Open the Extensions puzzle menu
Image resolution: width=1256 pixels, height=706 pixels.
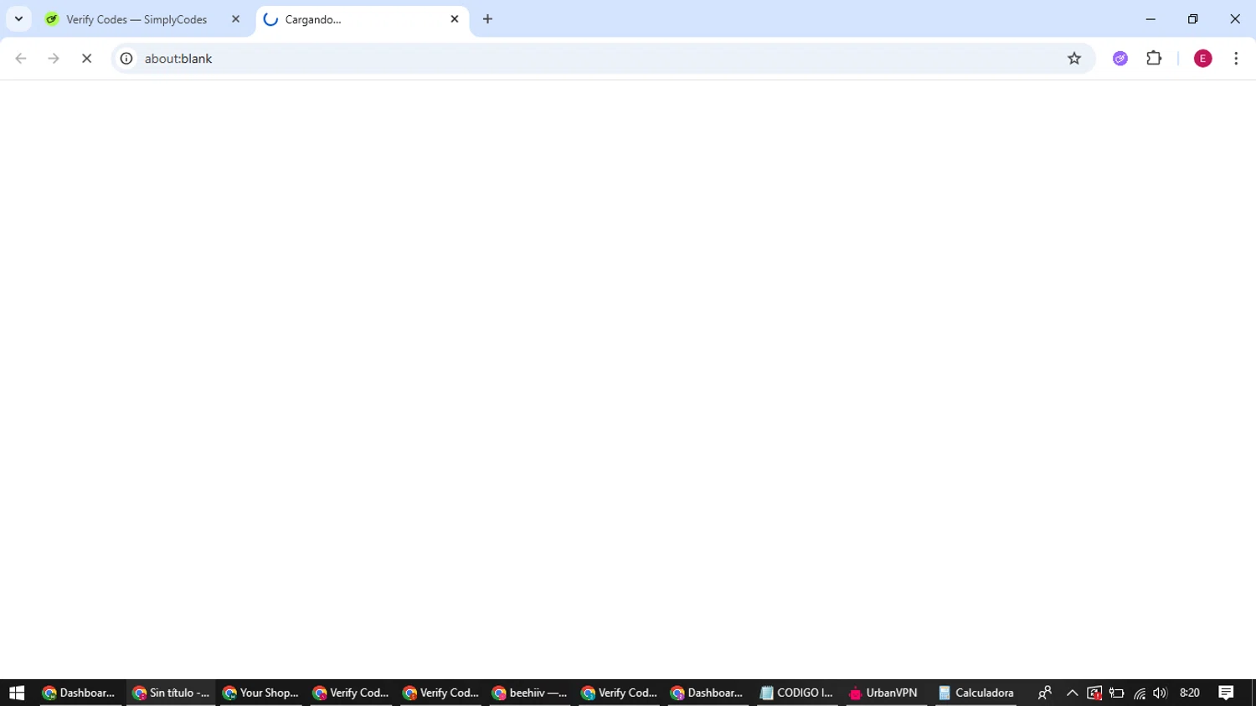1154,59
